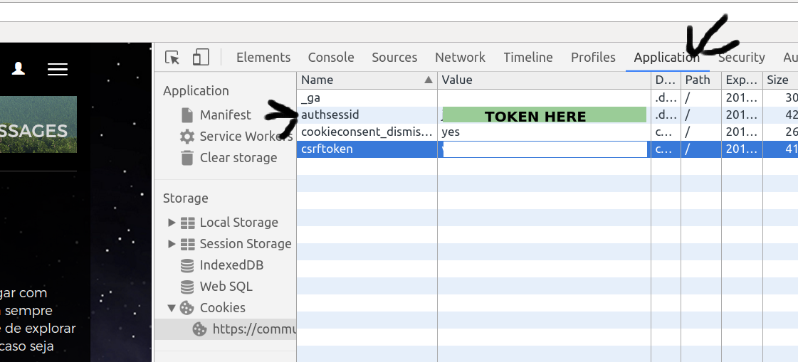
Task: Click the csrftoken value field
Action: pyautogui.click(x=545, y=149)
